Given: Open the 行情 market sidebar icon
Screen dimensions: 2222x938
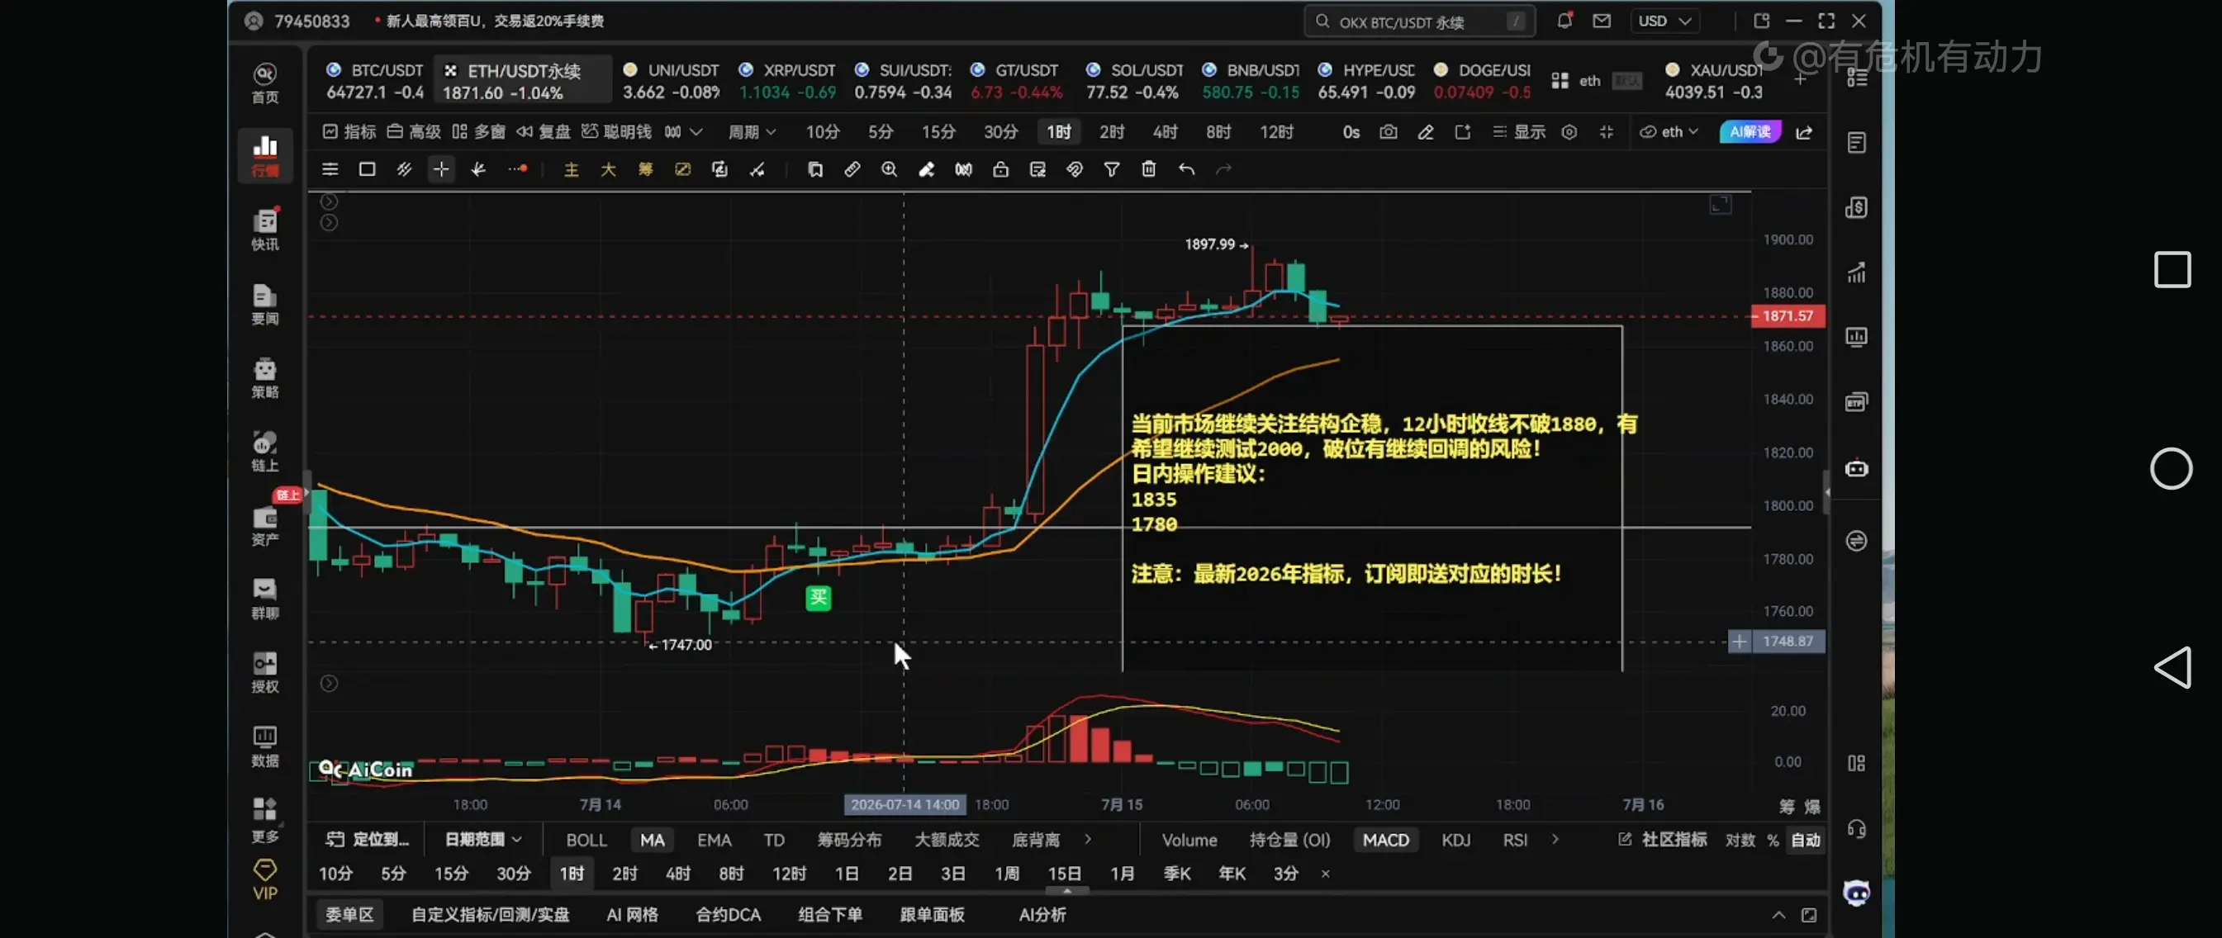Looking at the screenshot, I should pos(265,155).
